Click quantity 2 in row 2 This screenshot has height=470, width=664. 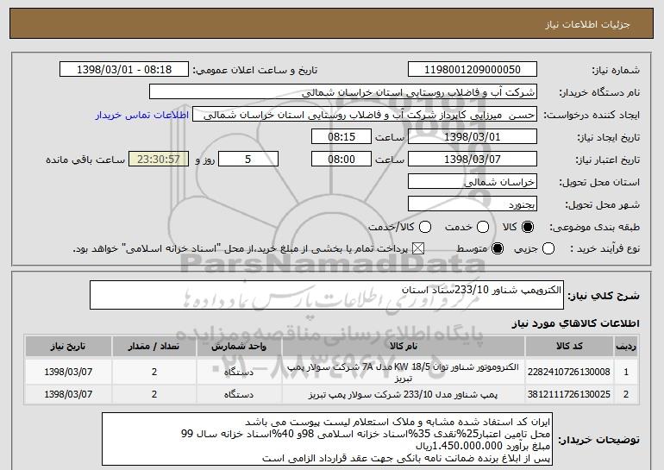pos(154,394)
